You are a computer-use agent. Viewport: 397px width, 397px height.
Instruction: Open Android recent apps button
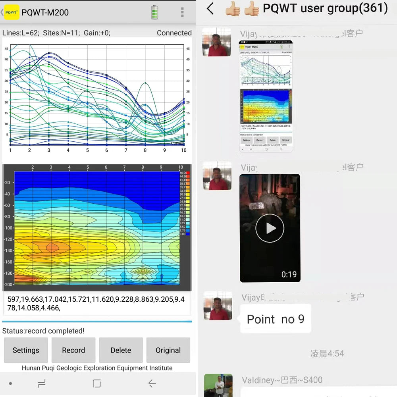tap(41, 384)
